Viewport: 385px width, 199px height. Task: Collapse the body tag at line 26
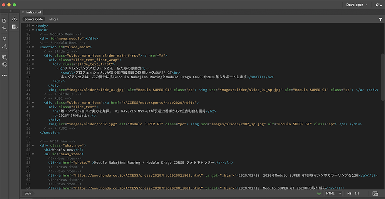(33, 26)
